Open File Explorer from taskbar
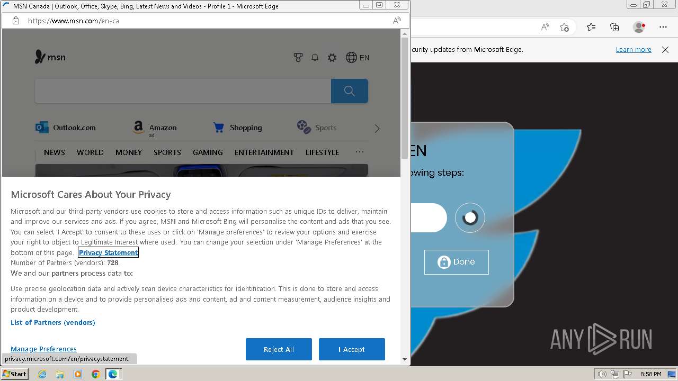678x381 pixels. (60, 374)
